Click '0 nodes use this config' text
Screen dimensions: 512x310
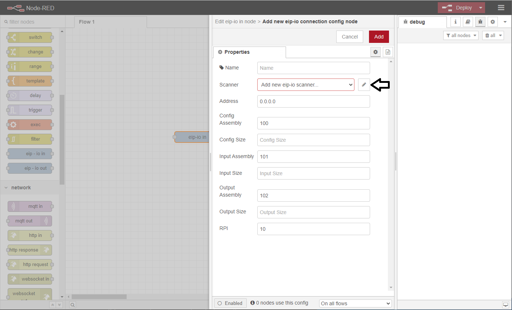pyautogui.click(x=282, y=303)
